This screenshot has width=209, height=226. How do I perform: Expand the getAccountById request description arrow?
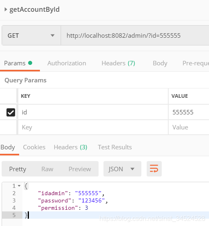coord(6,9)
